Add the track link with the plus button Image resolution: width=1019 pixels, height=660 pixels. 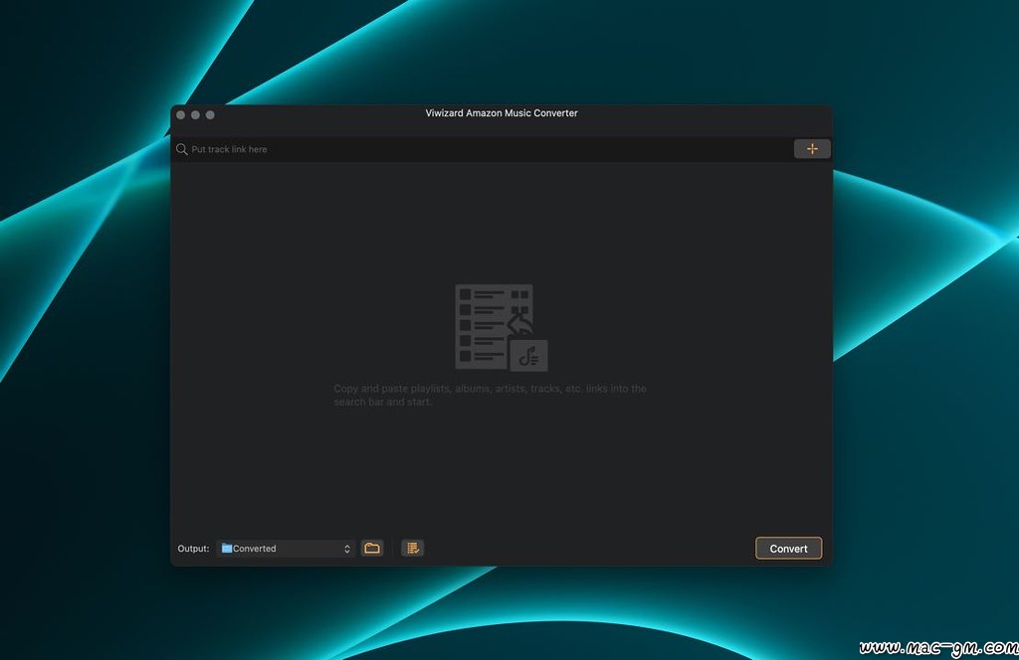pos(812,149)
